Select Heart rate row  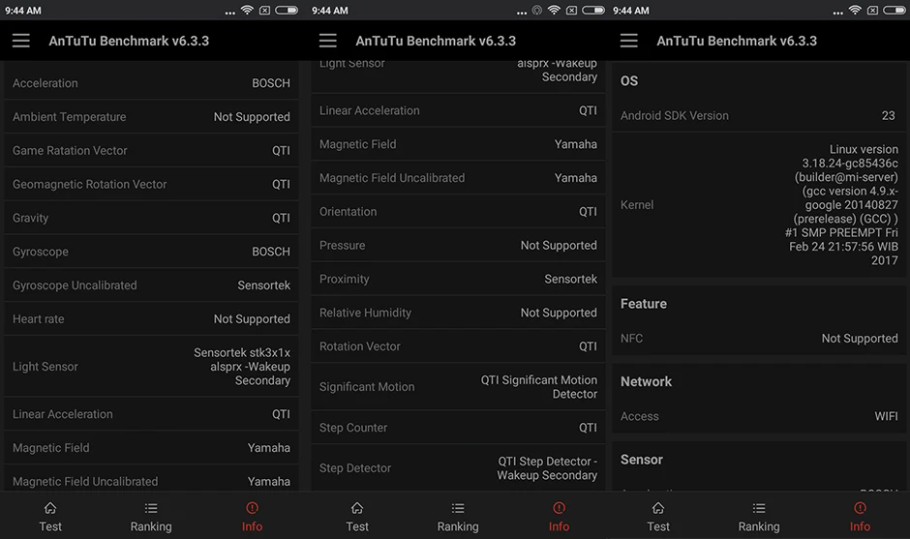(151, 318)
